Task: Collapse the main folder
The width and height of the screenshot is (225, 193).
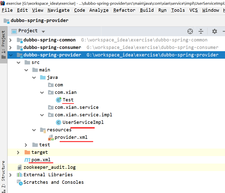Action: tap(26, 70)
